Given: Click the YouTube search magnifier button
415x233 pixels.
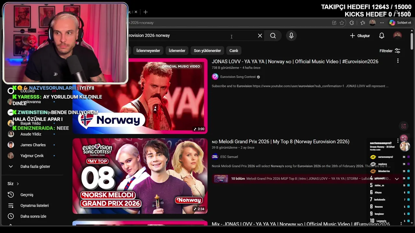Looking at the screenshot, I should [273, 36].
